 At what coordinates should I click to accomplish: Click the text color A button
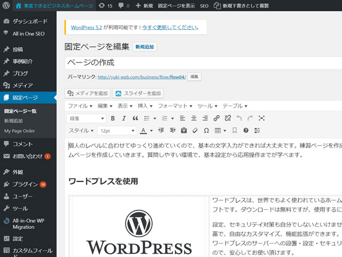point(143,131)
